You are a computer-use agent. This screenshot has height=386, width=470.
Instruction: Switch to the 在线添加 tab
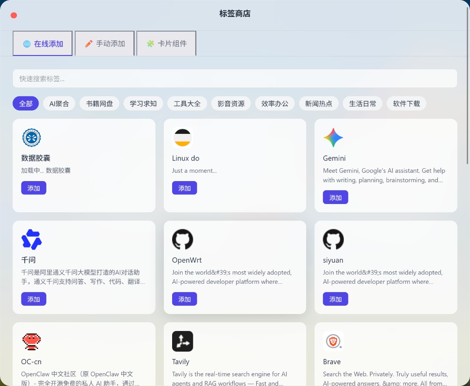click(43, 44)
